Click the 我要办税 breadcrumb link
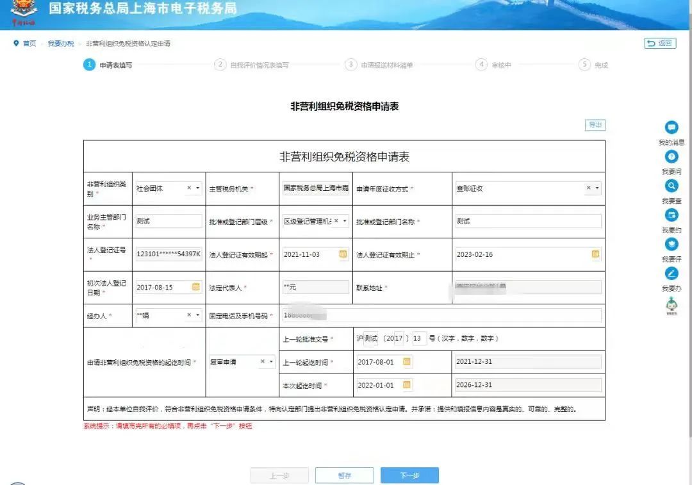 (61, 44)
